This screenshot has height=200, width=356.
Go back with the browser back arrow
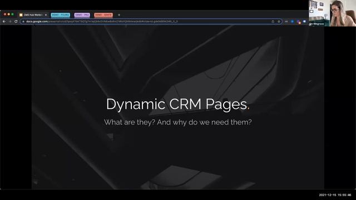(x=4, y=21)
